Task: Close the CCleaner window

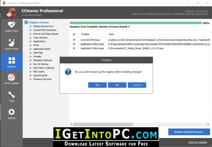Action: click(x=207, y=3)
